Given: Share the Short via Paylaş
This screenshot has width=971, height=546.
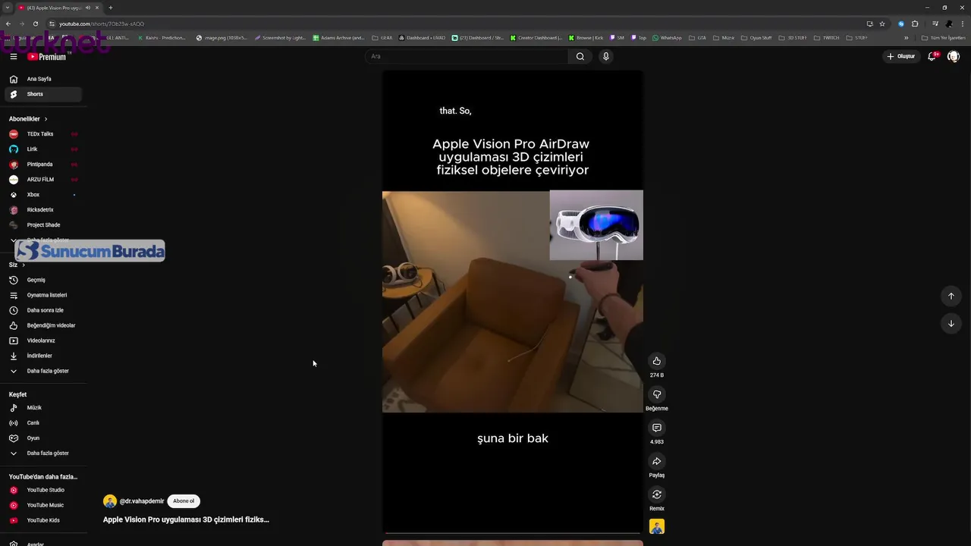Looking at the screenshot, I should coord(657,461).
